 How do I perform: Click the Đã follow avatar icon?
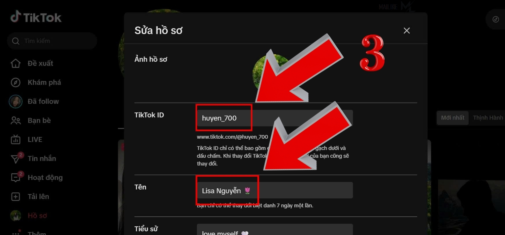(x=15, y=101)
